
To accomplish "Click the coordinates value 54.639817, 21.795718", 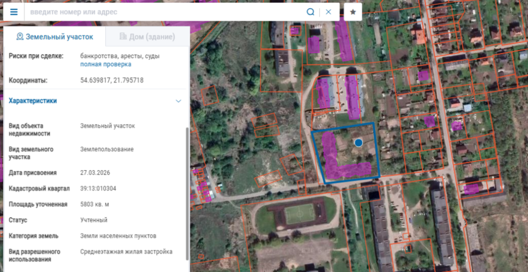I will [x=112, y=81].
